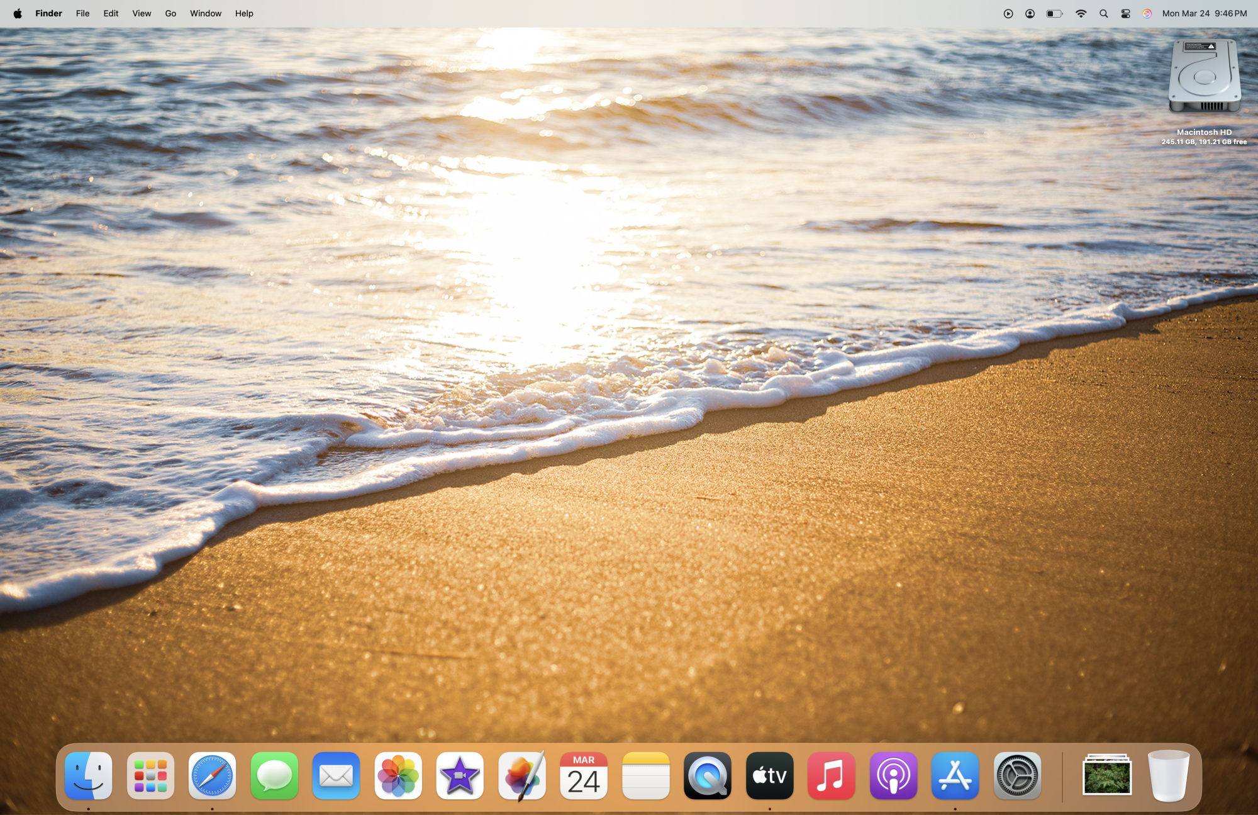Open Finder from the Dock

pyautogui.click(x=89, y=775)
